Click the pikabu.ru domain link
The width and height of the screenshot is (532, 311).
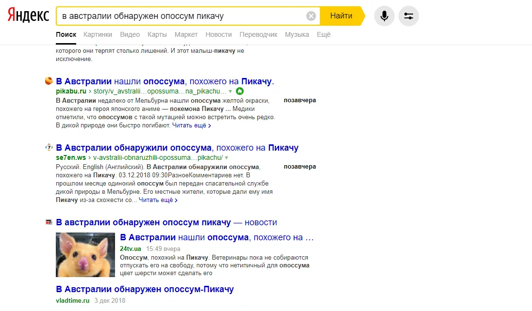(x=71, y=91)
